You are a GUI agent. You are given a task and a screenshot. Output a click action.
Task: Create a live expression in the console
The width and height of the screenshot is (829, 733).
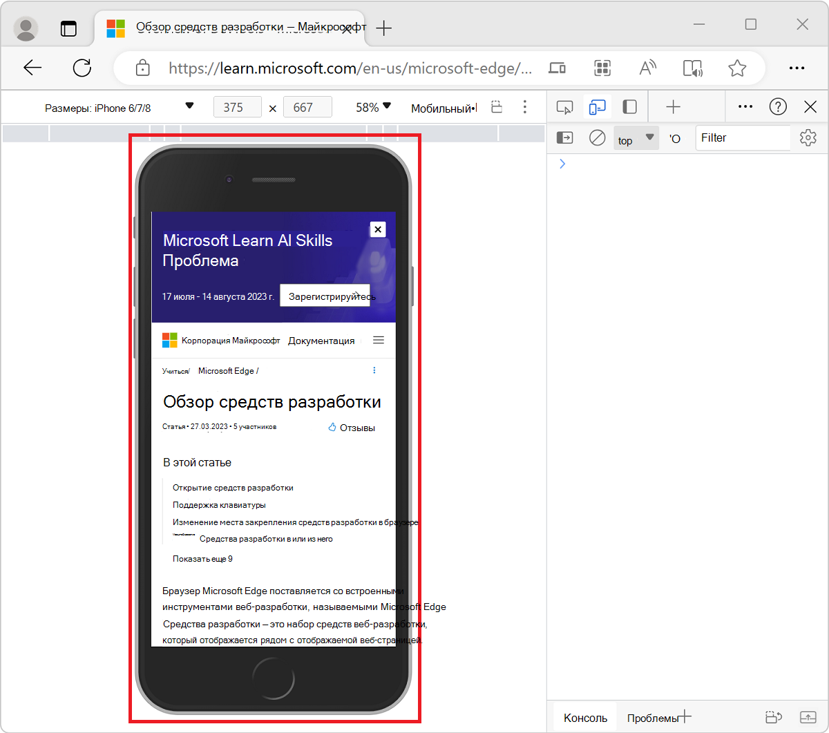(x=675, y=137)
